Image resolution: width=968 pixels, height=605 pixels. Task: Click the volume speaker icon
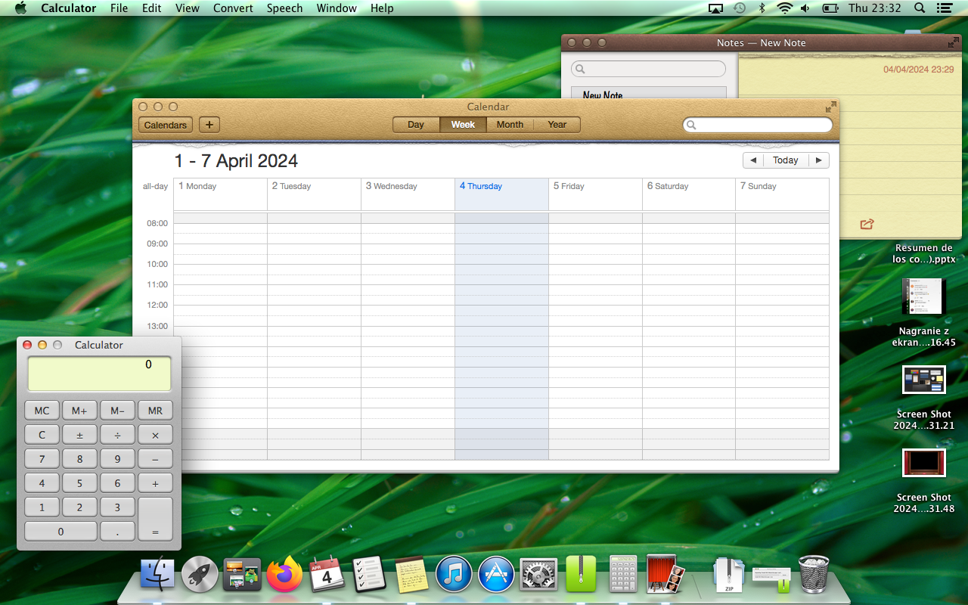pos(805,8)
